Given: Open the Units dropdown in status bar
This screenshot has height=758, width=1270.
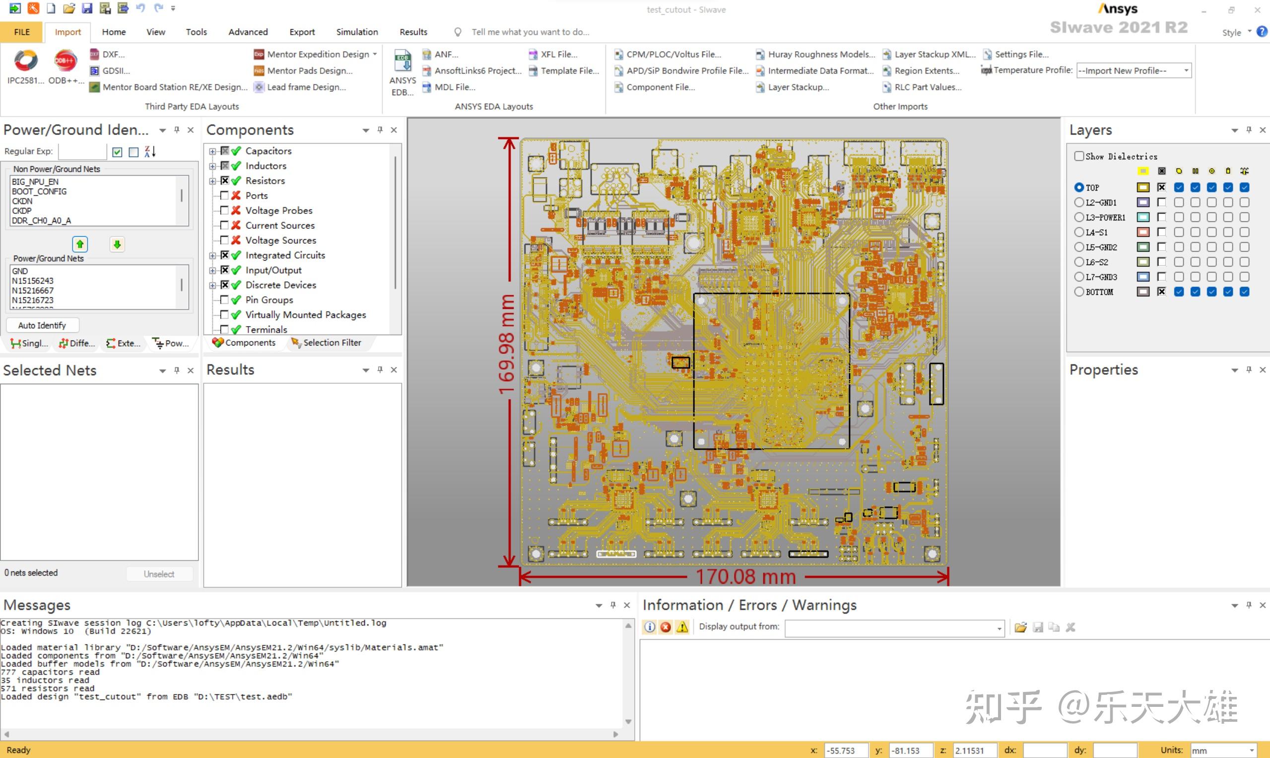Looking at the screenshot, I should coord(1252,751).
